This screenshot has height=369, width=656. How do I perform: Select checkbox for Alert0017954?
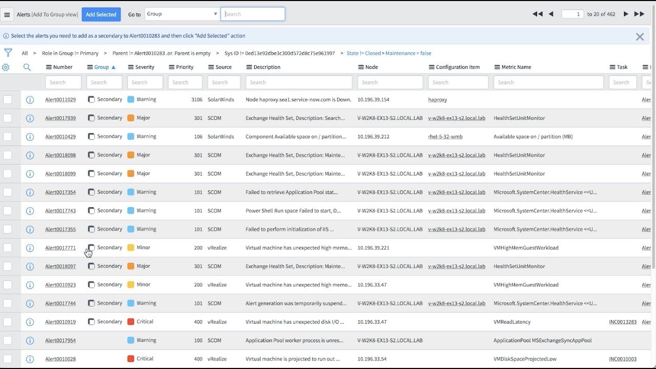point(7,340)
